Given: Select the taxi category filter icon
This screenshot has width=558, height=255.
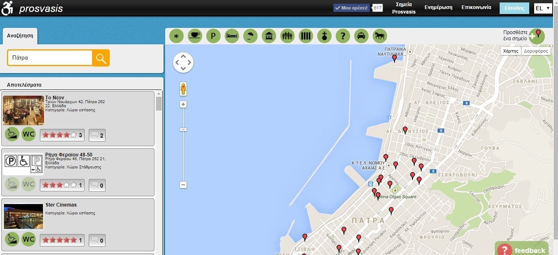Looking at the screenshot, I should click(x=361, y=36).
